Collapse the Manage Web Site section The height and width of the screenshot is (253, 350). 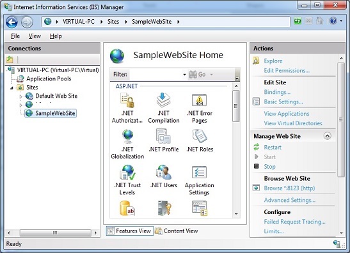(327, 135)
